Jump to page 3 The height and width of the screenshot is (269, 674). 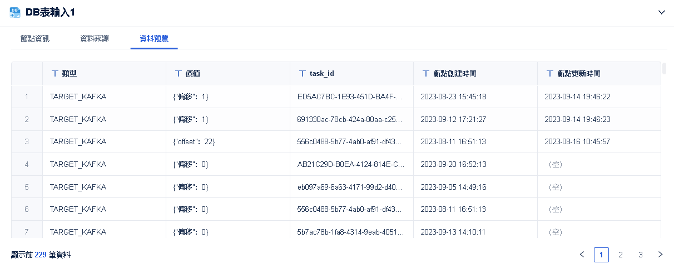[x=641, y=255]
